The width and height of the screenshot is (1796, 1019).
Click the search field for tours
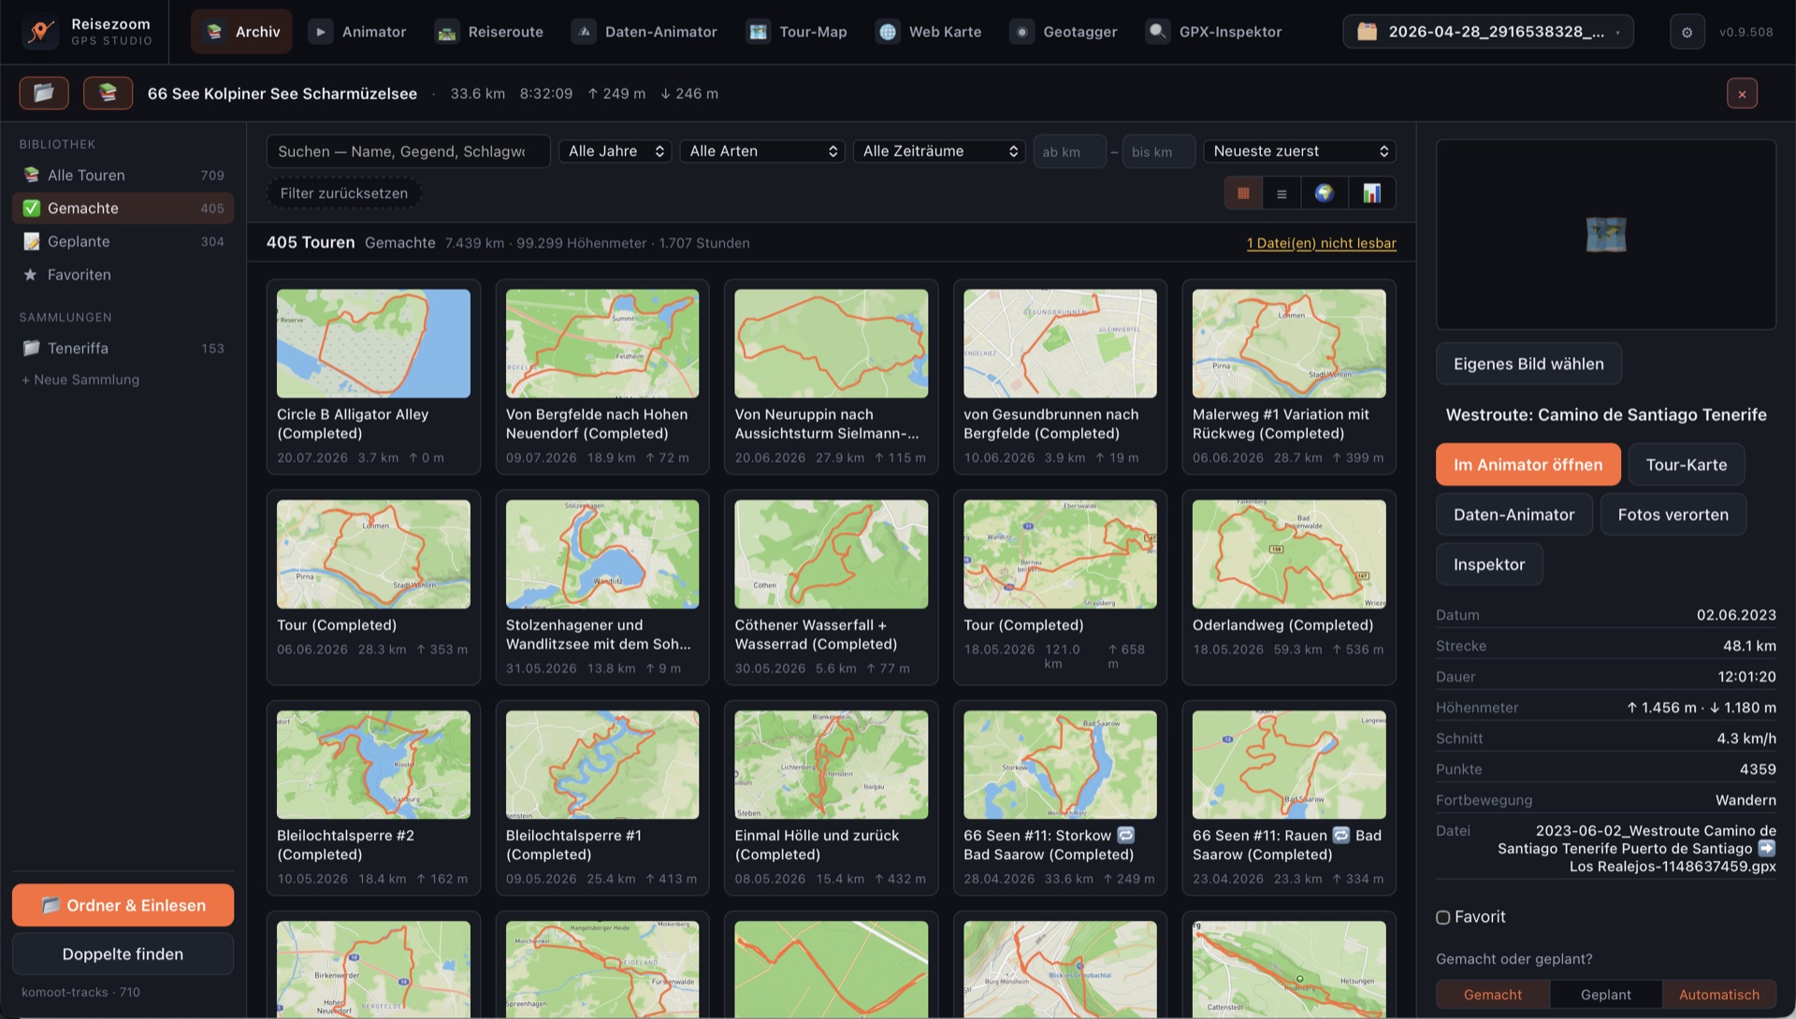point(408,151)
